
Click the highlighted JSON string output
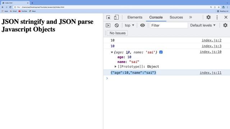(133, 73)
